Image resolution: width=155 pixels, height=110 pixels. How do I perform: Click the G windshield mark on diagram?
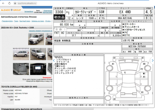pyautogui.click(x=125, y=73)
